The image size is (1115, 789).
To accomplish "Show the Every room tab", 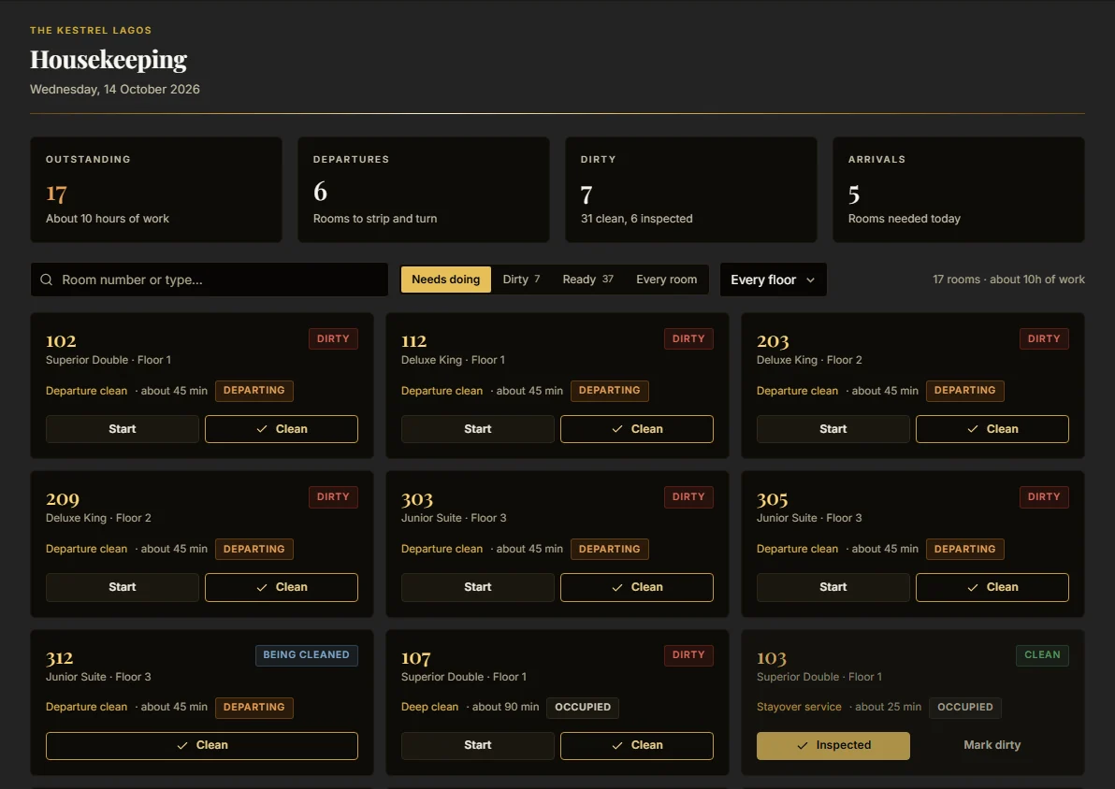I will (666, 280).
